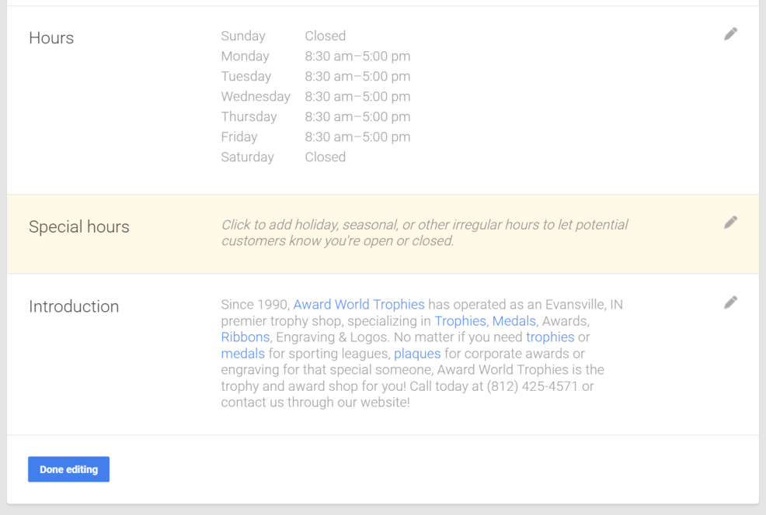Click the Done editing button
This screenshot has height=515, width=766.
point(68,469)
